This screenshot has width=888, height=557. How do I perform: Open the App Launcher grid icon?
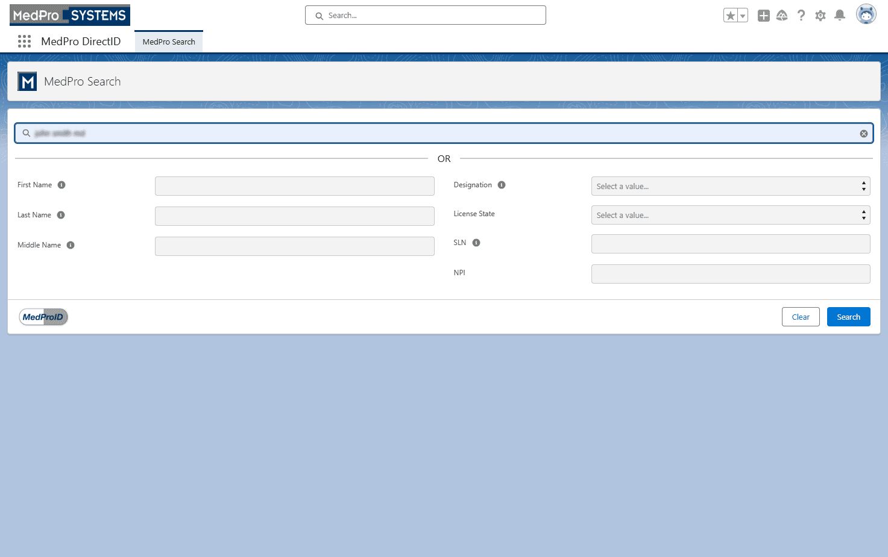(24, 41)
